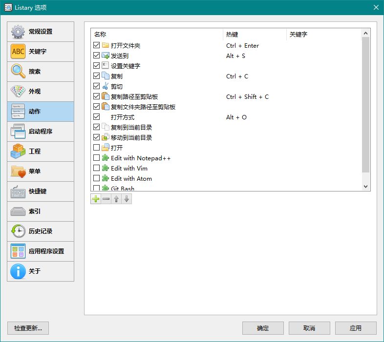Go to the 历史记录 section
The width and height of the screenshot is (384, 342).
[41, 231]
